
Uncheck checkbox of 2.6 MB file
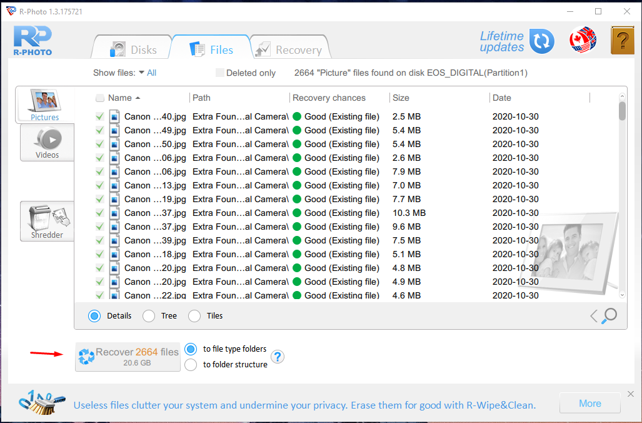tap(100, 158)
